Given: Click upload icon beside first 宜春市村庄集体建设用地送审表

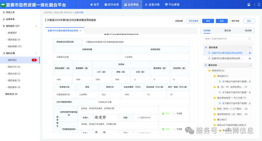Looking at the screenshot, I should 250,53.
